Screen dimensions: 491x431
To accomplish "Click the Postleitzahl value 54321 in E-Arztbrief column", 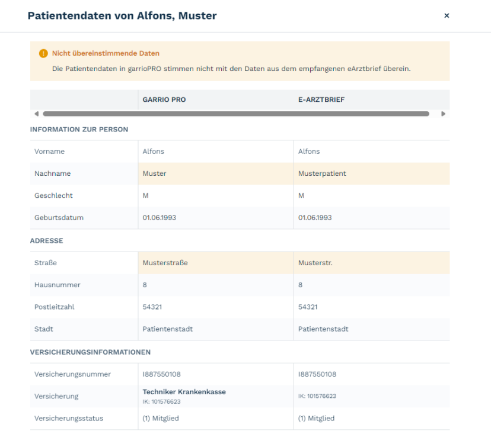I will click(x=308, y=307).
